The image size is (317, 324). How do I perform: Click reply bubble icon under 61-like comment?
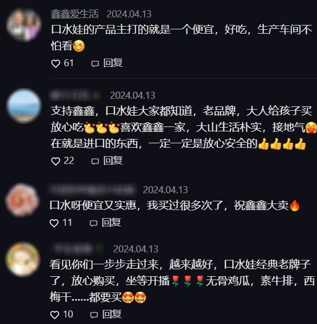point(95,63)
